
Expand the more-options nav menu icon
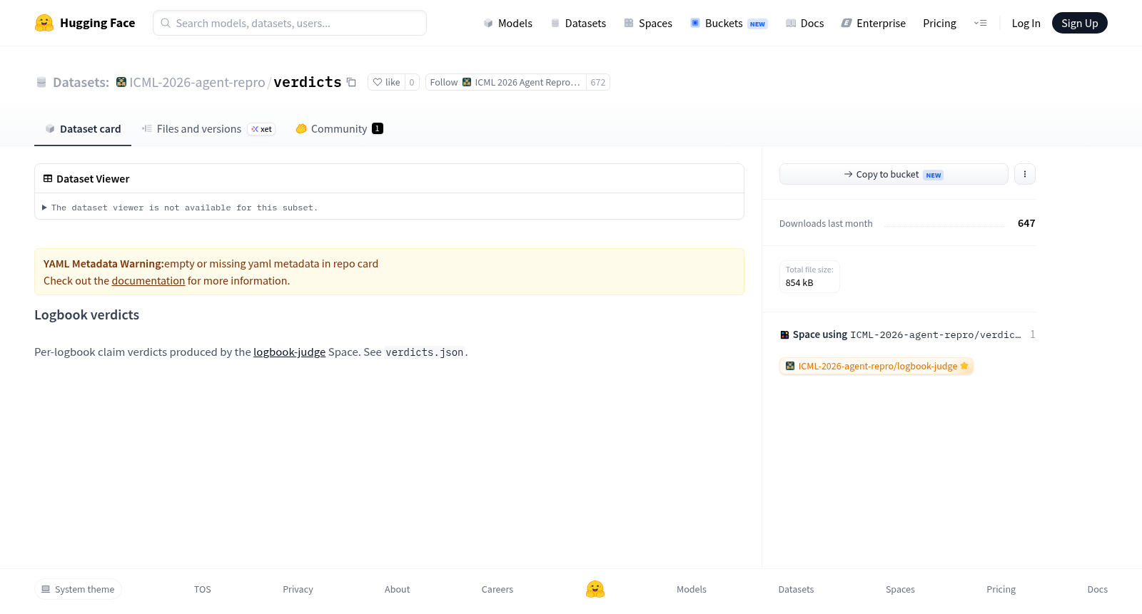tap(980, 23)
